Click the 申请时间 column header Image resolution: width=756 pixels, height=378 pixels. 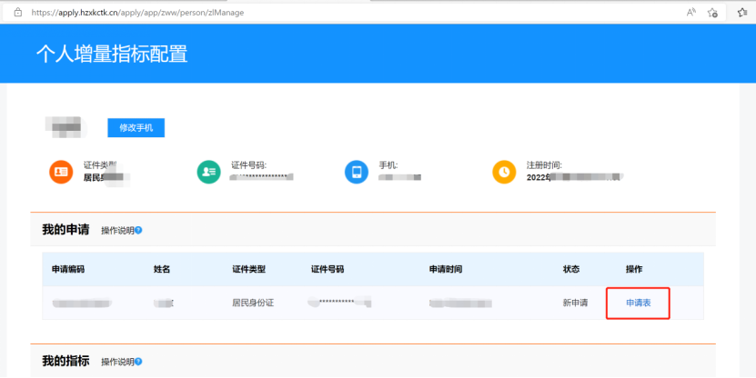(x=446, y=270)
